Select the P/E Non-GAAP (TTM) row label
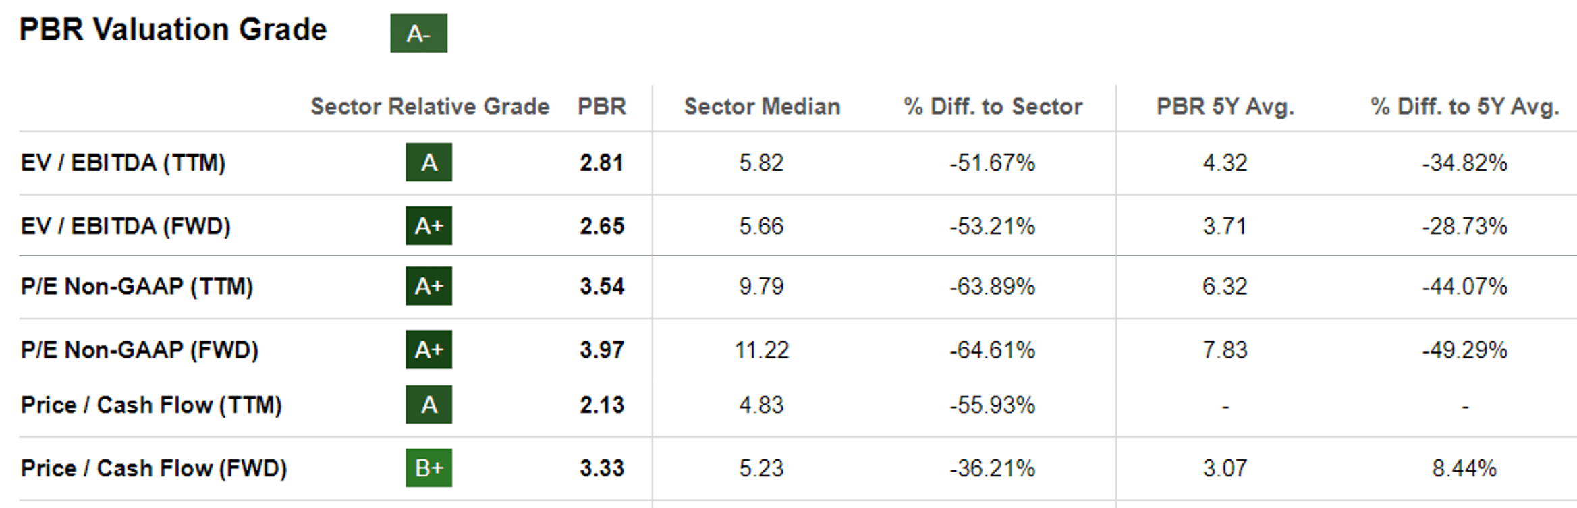The width and height of the screenshot is (1577, 508). (137, 286)
